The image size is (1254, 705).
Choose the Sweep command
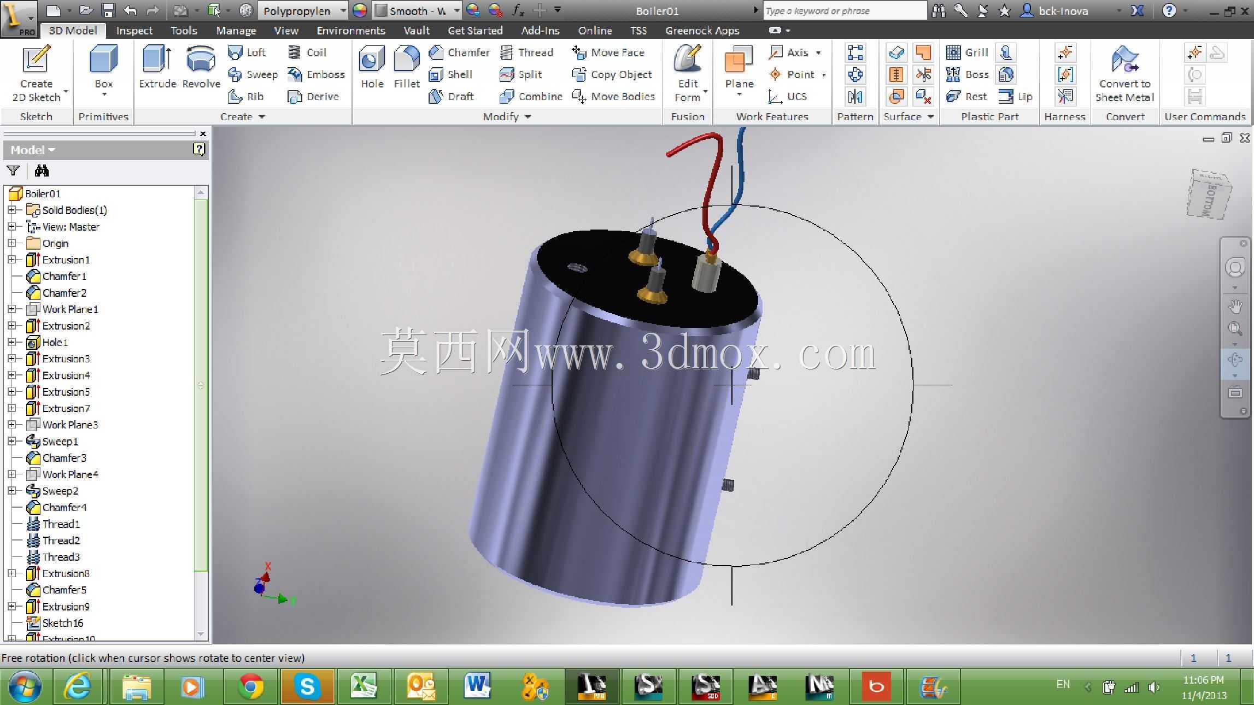[x=253, y=74]
